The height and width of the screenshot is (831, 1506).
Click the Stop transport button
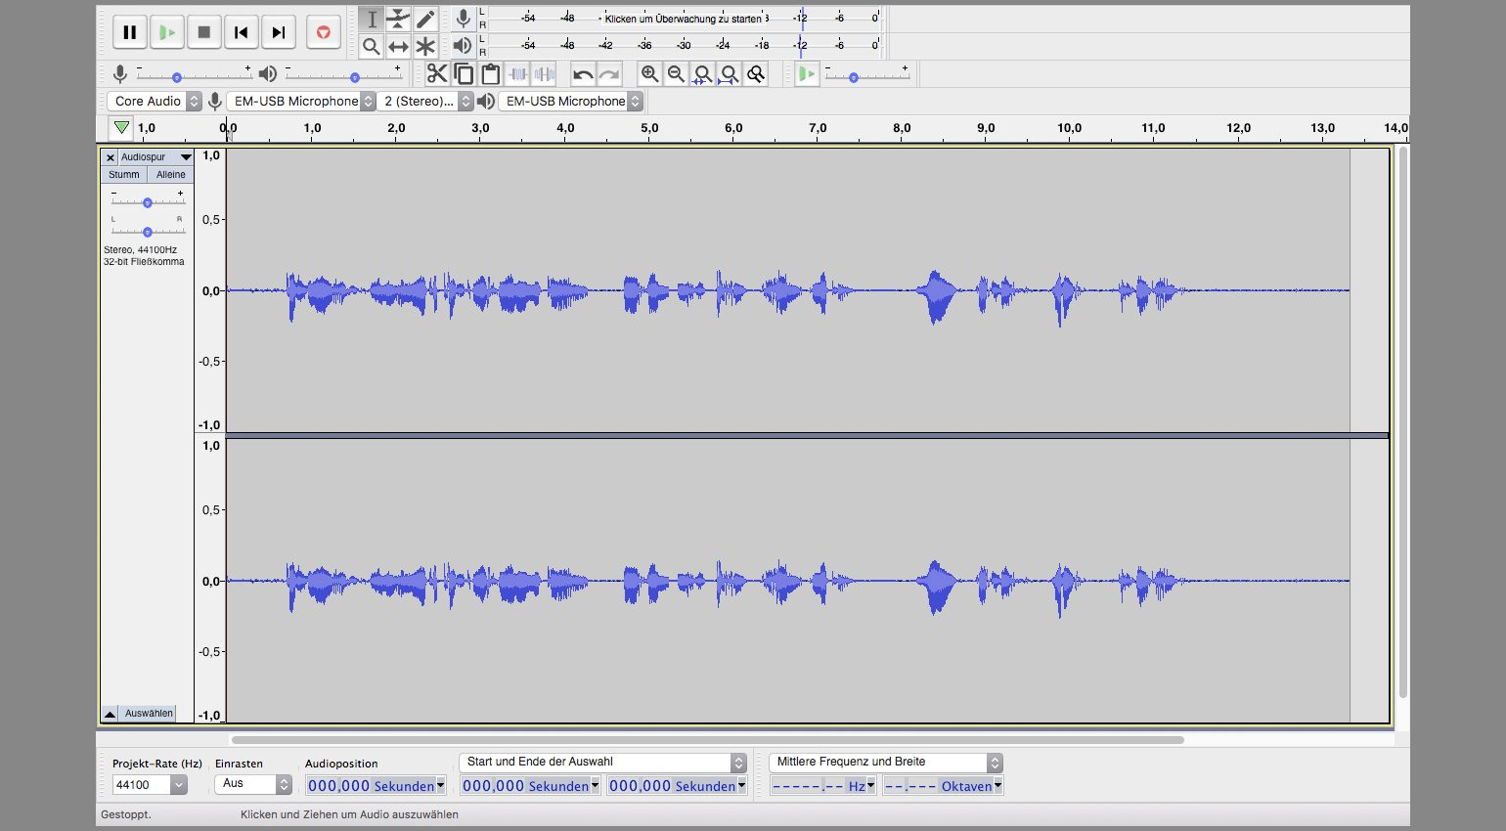(204, 32)
